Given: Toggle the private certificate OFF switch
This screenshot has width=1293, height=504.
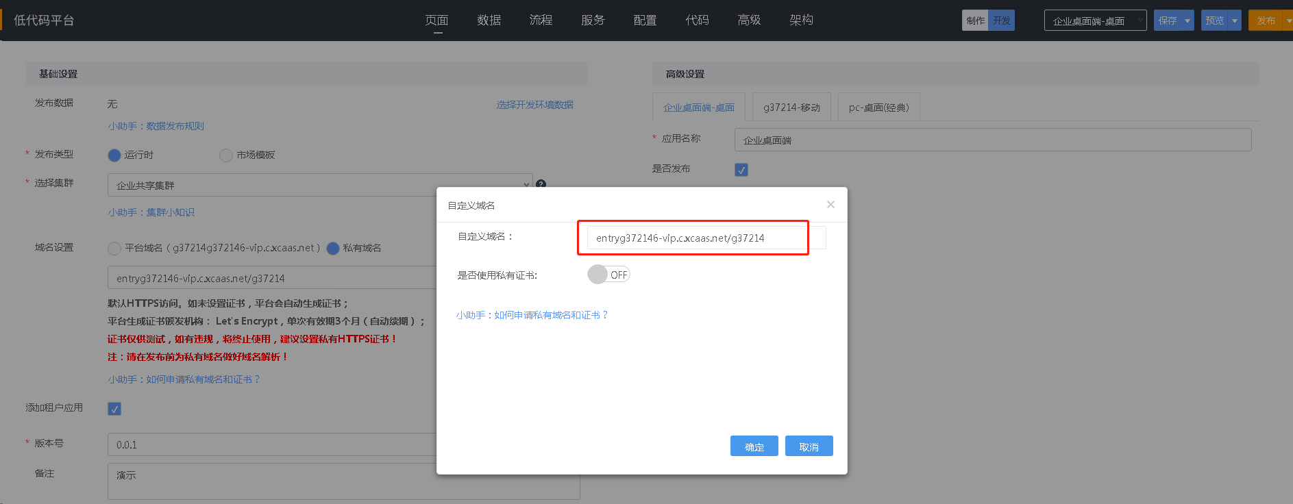Looking at the screenshot, I should [x=608, y=275].
